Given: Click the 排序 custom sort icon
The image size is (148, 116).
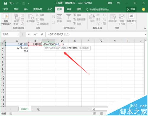Looking at the screenshot, I should click(59, 18).
